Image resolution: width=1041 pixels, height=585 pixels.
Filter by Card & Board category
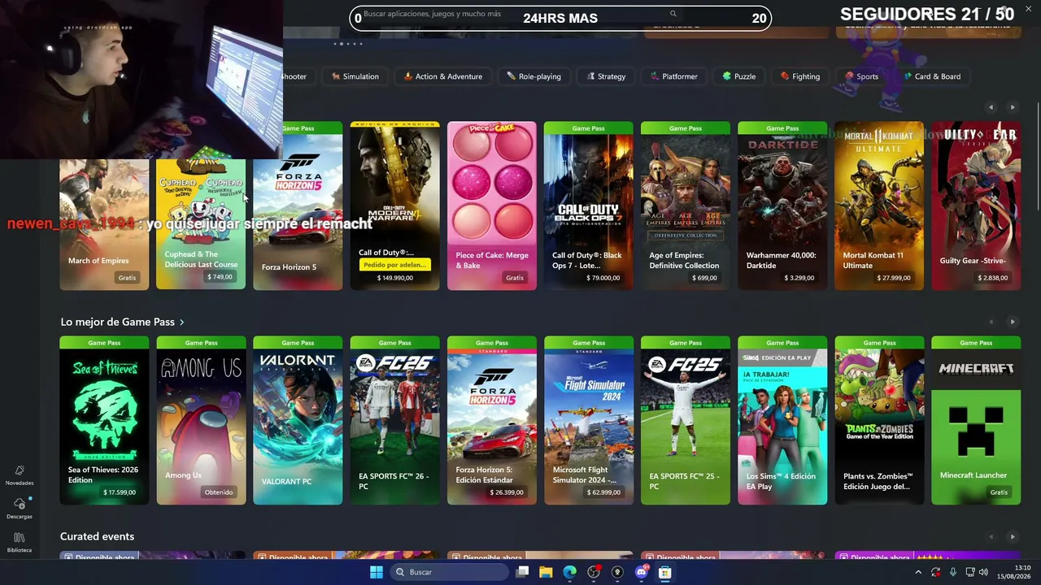[x=932, y=76]
